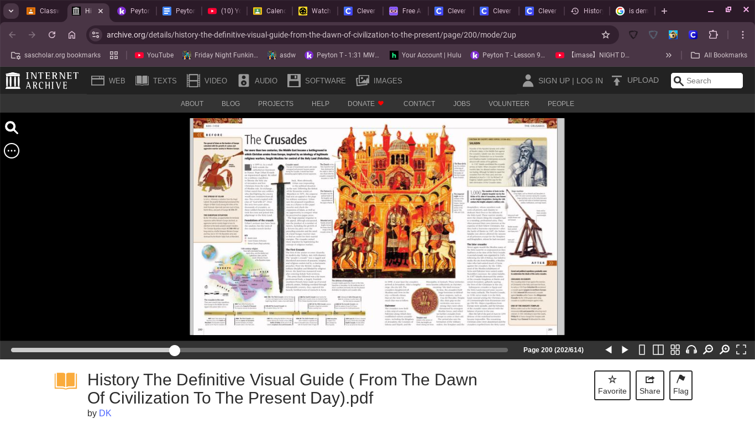Open the Internet Archive TEXTS section
This screenshot has width=755, height=424.
click(x=156, y=81)
